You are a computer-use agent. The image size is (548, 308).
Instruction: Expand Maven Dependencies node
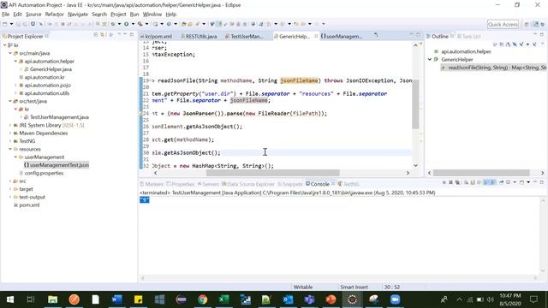pyautogui.click(x=10, y=133)
